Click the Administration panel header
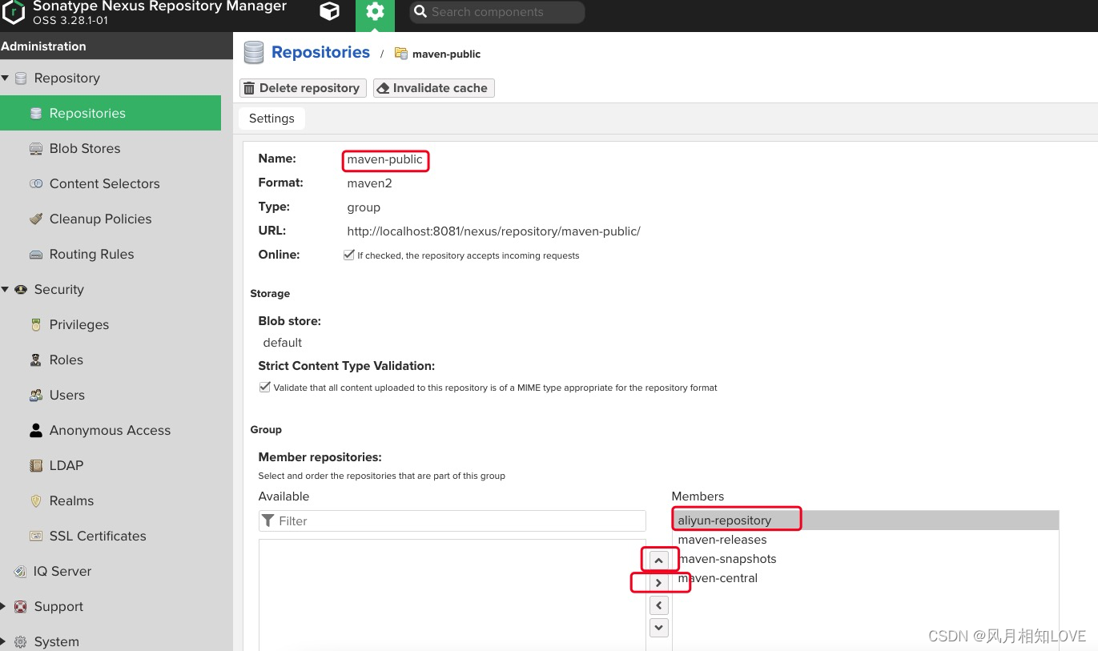The height and width of the screenshot is (651, 1098). [116, 46]
